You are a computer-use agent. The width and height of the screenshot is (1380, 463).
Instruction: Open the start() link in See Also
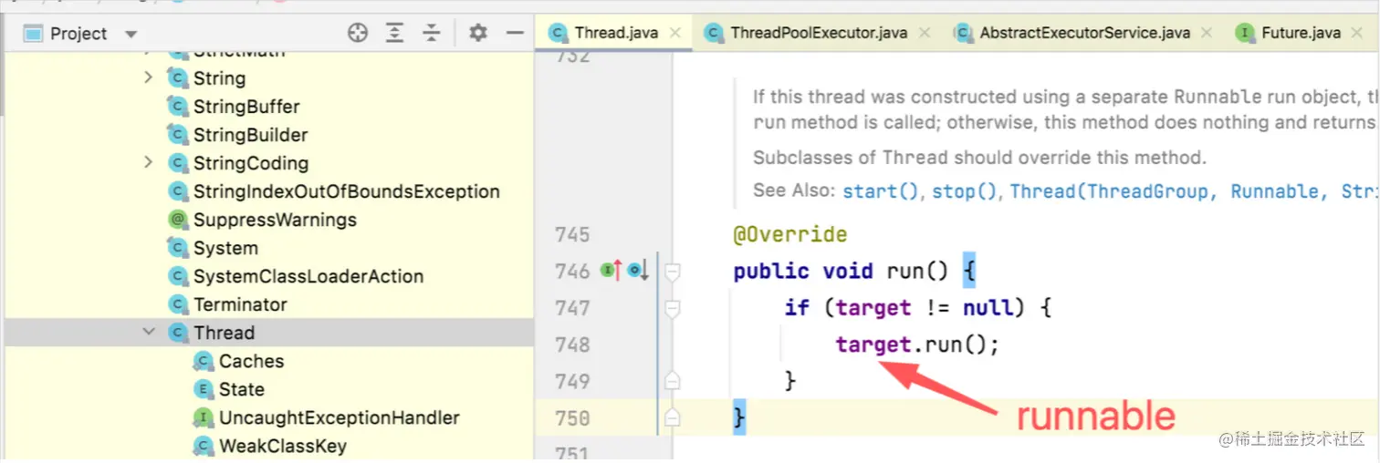pos(883,191)
